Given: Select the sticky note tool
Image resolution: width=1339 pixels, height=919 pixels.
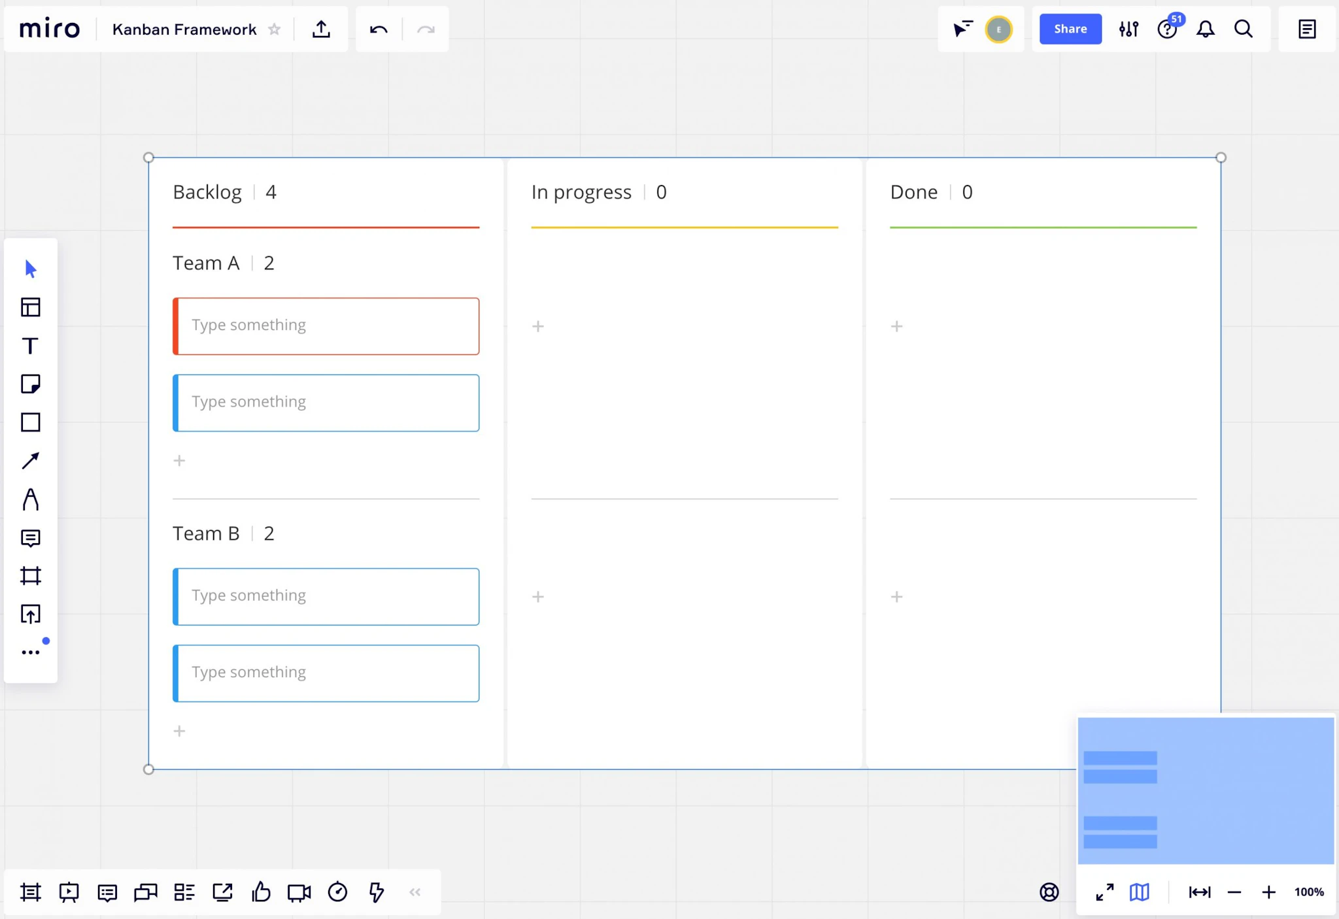Looking at the screenshot, I should tap(30, 384).
